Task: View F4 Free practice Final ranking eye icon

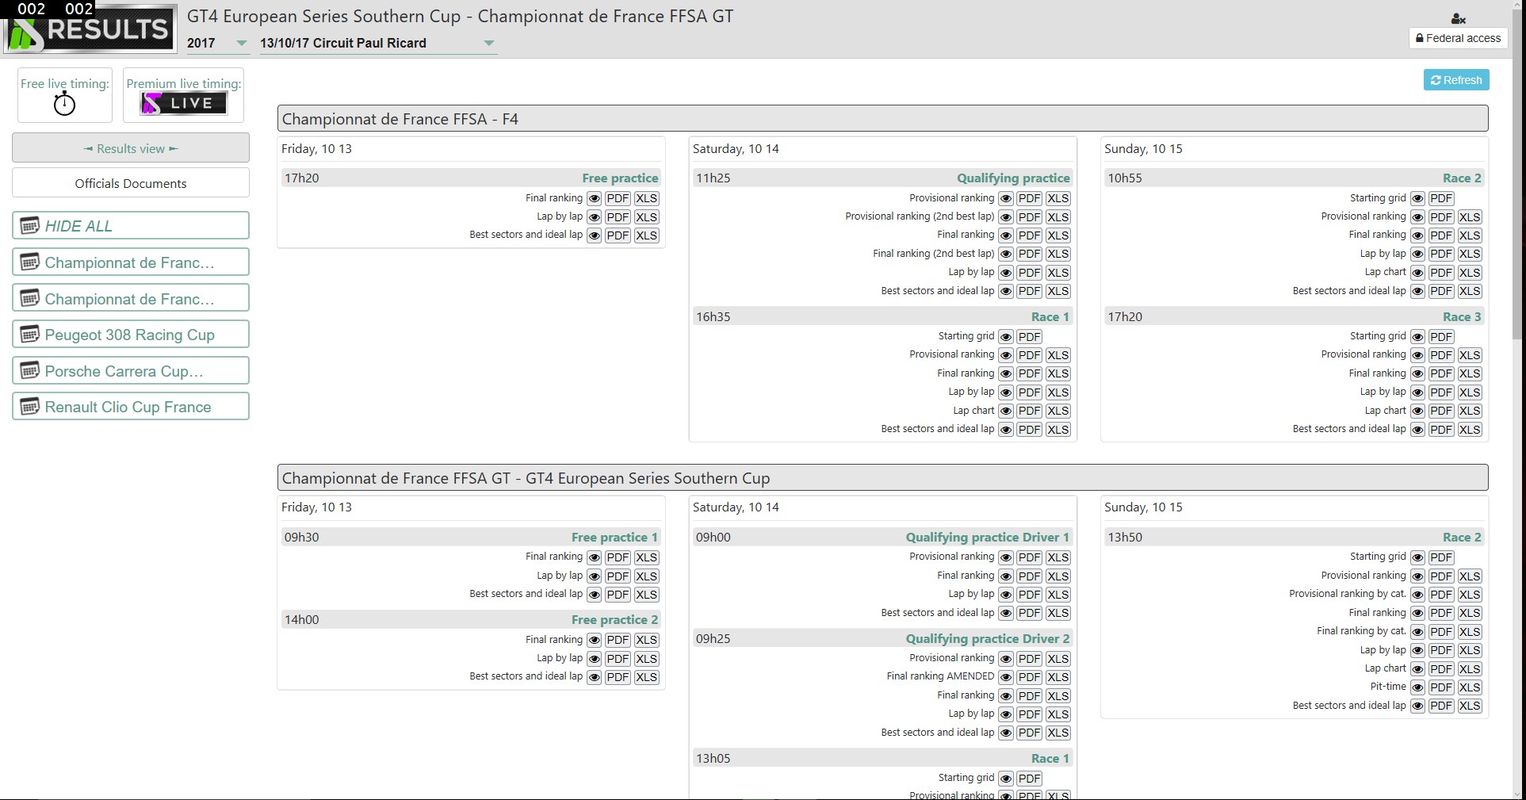Action: (595, 198)
